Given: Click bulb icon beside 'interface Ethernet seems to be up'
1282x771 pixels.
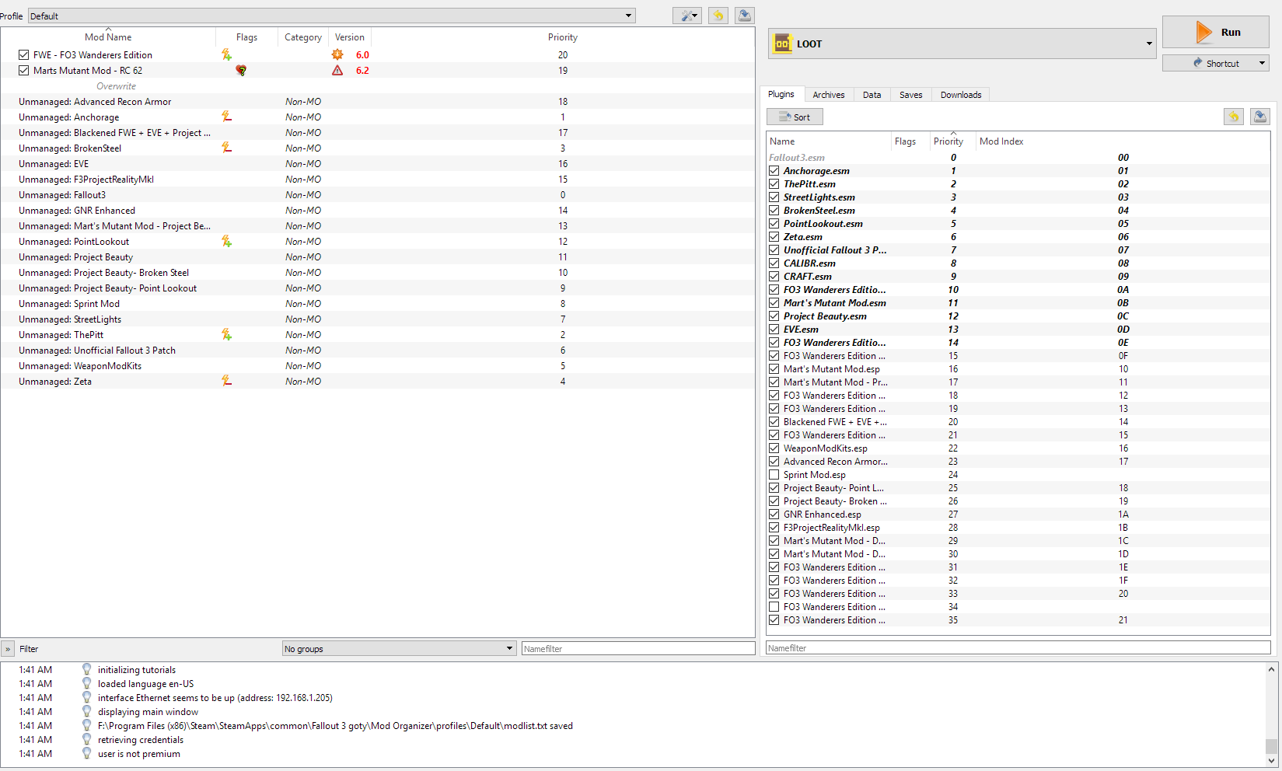Looking at the screenshot, I should [x=87, y=697].
